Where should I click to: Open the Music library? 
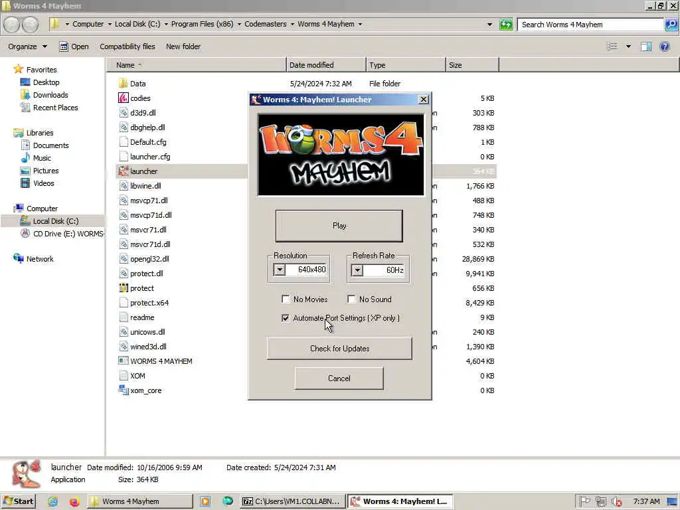pyautogui.click(x=42, y=158)
